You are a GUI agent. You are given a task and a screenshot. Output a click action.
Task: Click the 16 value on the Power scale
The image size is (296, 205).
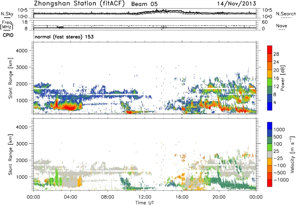(276, 78)
